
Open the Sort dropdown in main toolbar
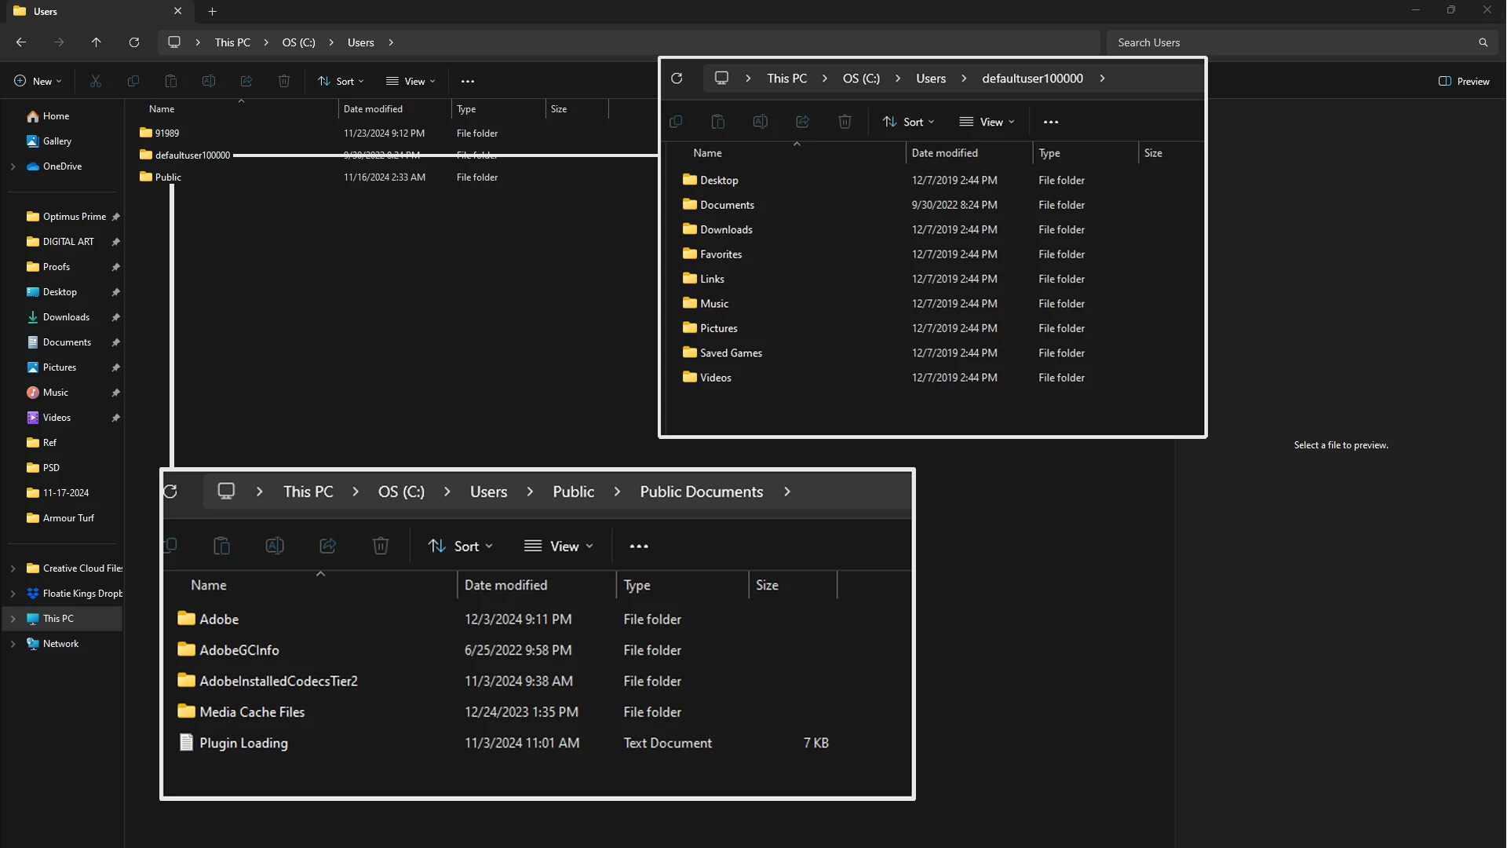341,81
